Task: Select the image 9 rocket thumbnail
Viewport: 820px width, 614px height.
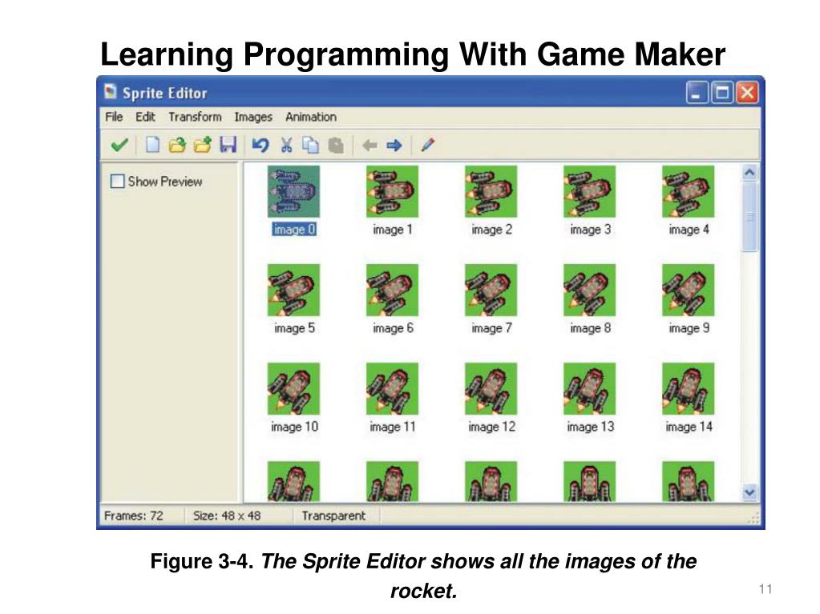Action: tap(689, 291)
